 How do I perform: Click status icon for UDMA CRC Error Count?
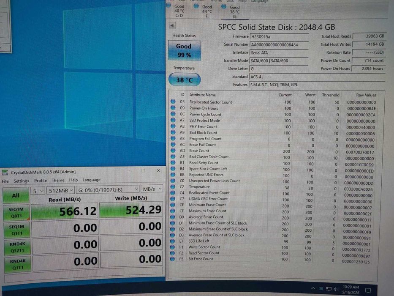[173, 199]
